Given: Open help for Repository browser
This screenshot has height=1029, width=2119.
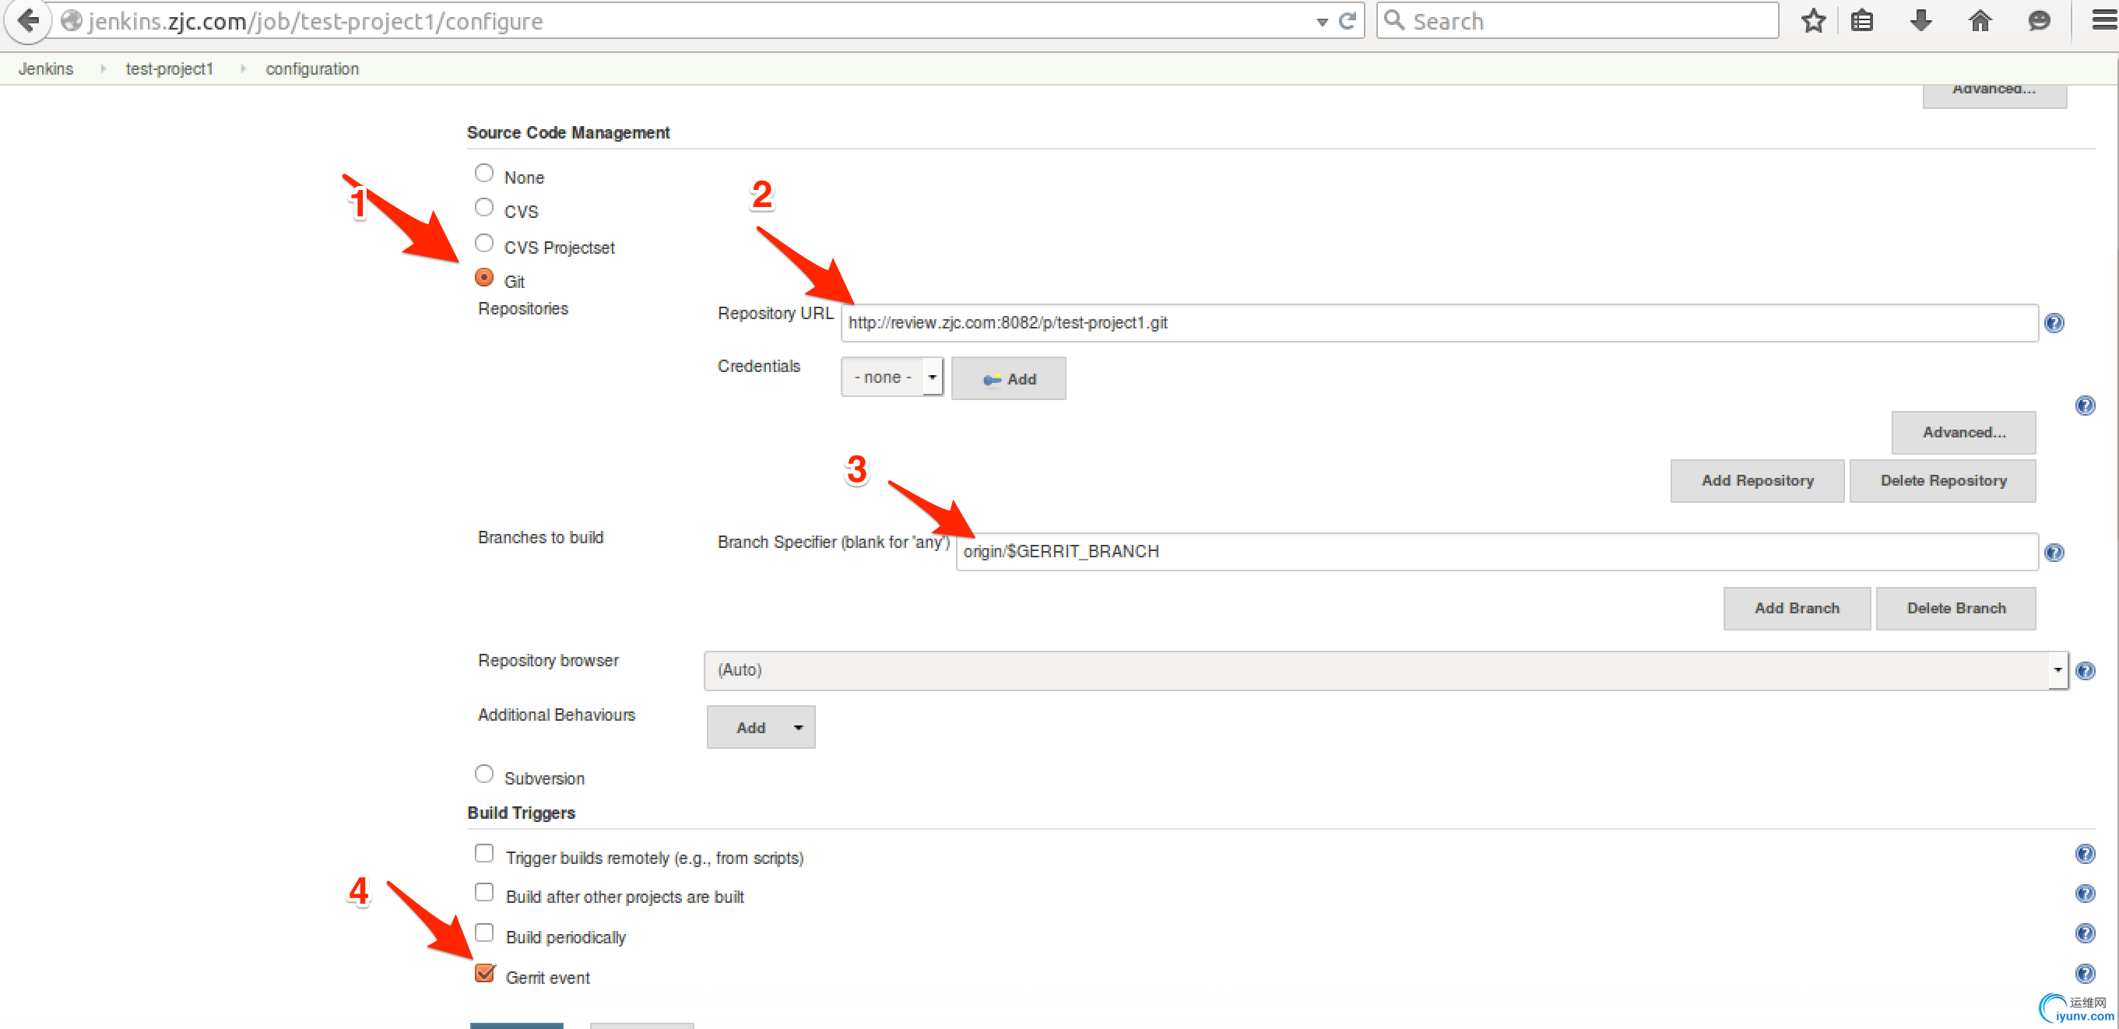Looking at the screenshot, I should (2086, 671).
